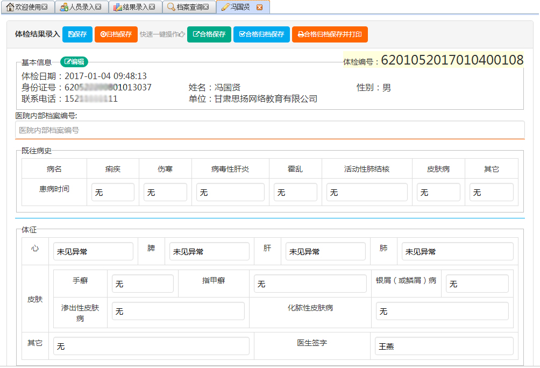
Task: Click the 活动性肺结核 input field
Action: point(366,193)
